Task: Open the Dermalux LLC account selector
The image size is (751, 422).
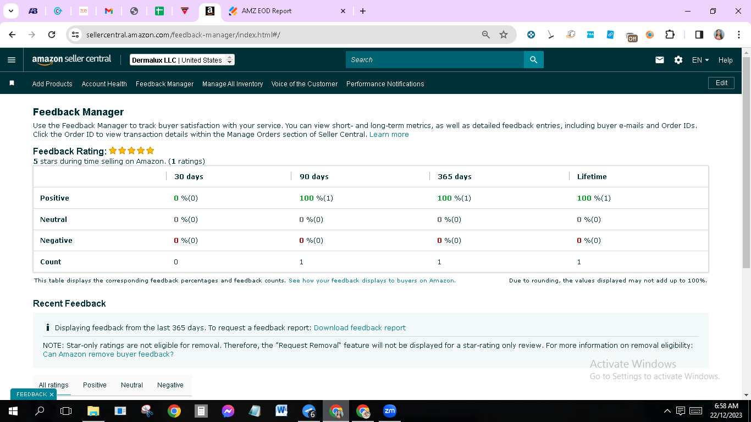Action: tap(183, 60)
